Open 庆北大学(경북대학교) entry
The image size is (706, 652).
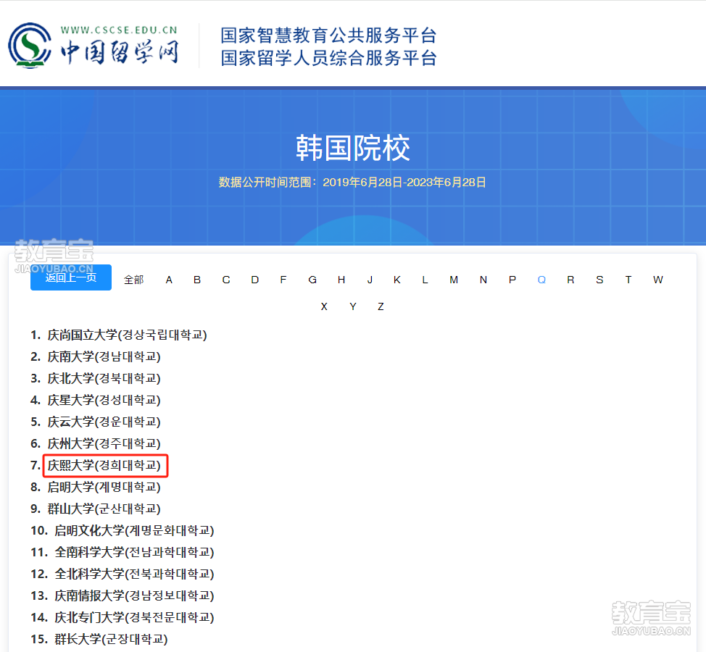pos(104,378)
